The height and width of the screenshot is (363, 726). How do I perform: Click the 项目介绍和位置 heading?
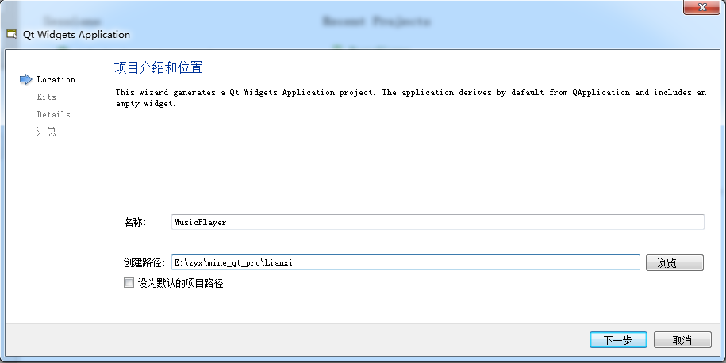pos(159,67)
